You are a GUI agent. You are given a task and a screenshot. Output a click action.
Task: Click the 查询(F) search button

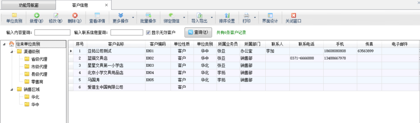[198, 32]
